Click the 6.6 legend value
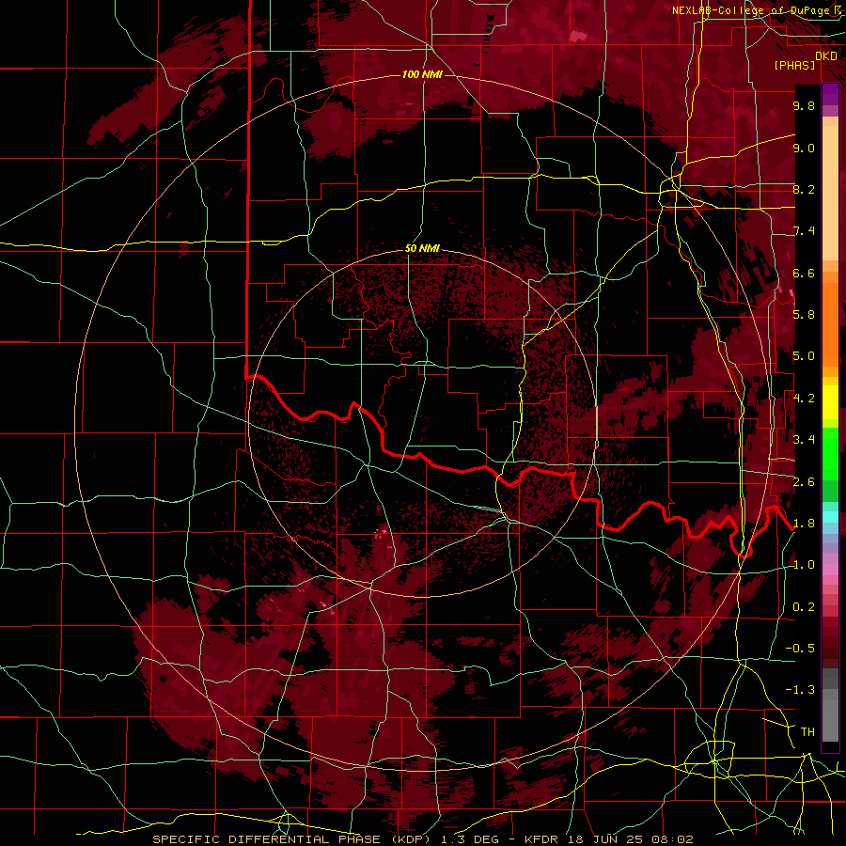The width and height of the screenshot is (846, 846). pyautogui.click(x=804, y=273)
